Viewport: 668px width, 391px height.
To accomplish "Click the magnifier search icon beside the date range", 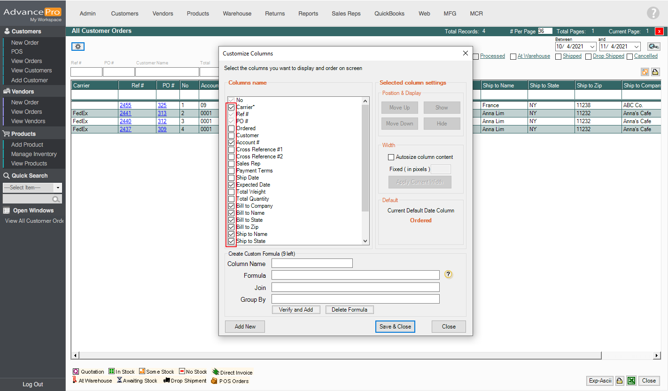I will [653, 47].
